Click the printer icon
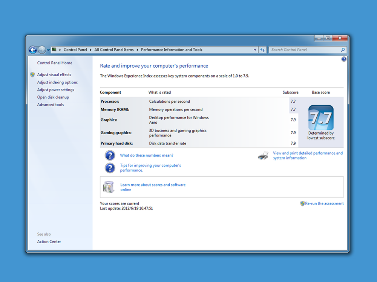Image resolution: width=377 pixels, height=282 pixels. [x=263, y=156]
